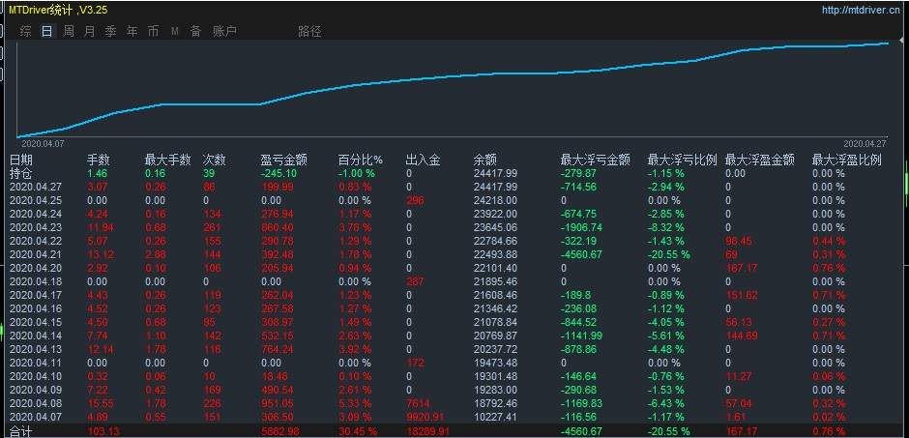Select the 2020.04.09 date row
This screenshot has width=909, height=438.
(x=34, y=390)
